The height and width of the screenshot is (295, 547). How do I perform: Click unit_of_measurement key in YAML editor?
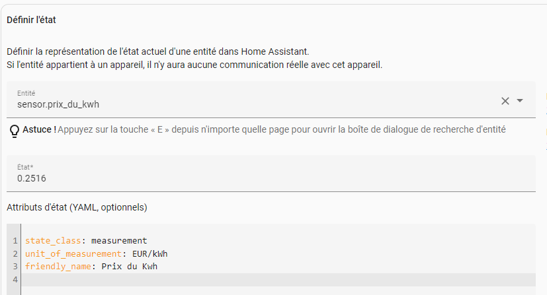coord(73,254)
